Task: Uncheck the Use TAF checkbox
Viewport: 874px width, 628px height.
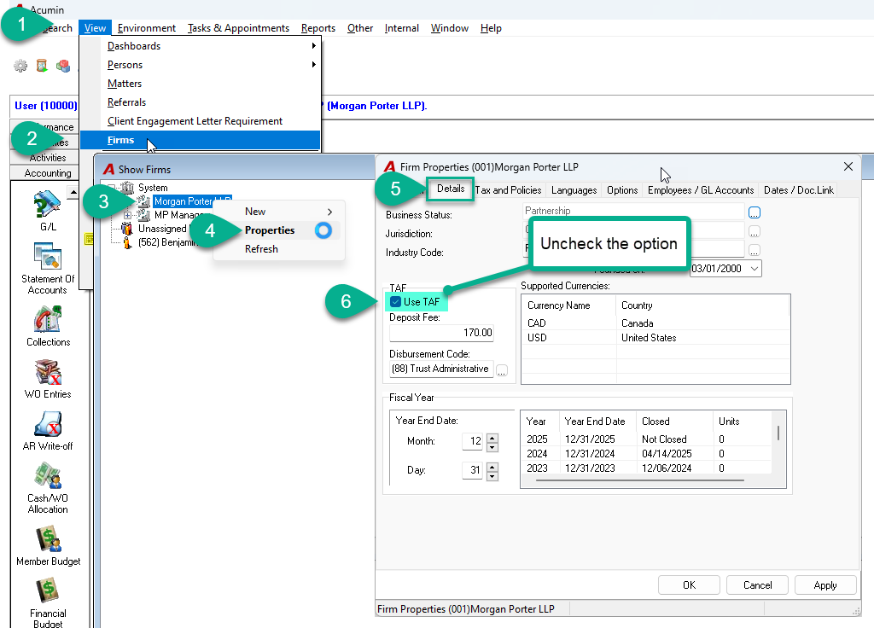Action: [396, 301]
